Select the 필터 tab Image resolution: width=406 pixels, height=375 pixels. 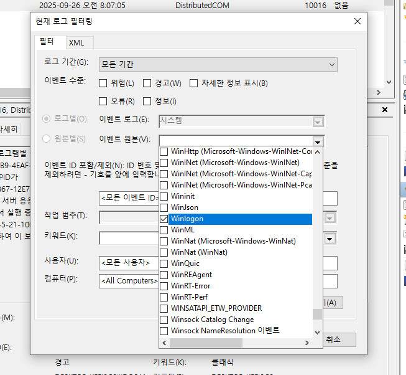click(47, 42)
